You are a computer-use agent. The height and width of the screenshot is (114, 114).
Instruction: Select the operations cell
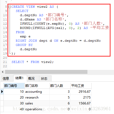click(x=37, y=109)
